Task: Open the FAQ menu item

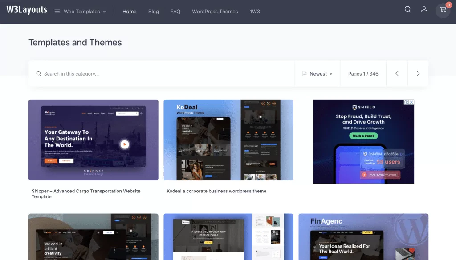Action: (175, 12)
